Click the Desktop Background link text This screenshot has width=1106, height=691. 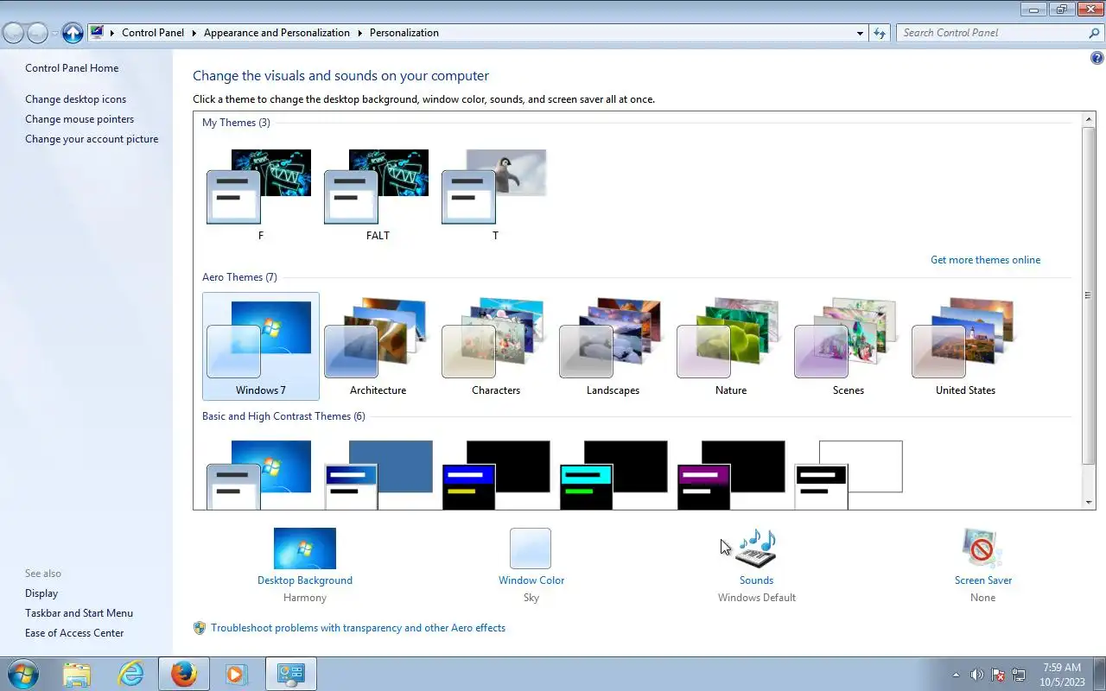305,580
